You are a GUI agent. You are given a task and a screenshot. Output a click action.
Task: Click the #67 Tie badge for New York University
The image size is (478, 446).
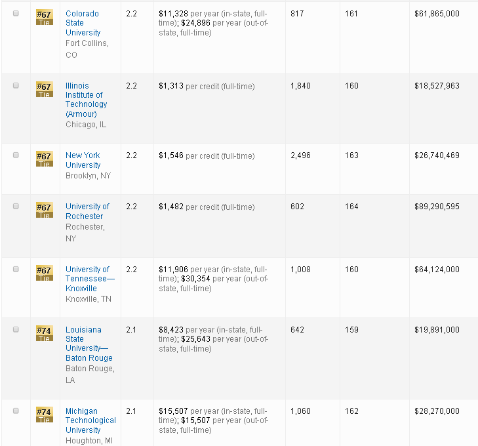point(44,159)
